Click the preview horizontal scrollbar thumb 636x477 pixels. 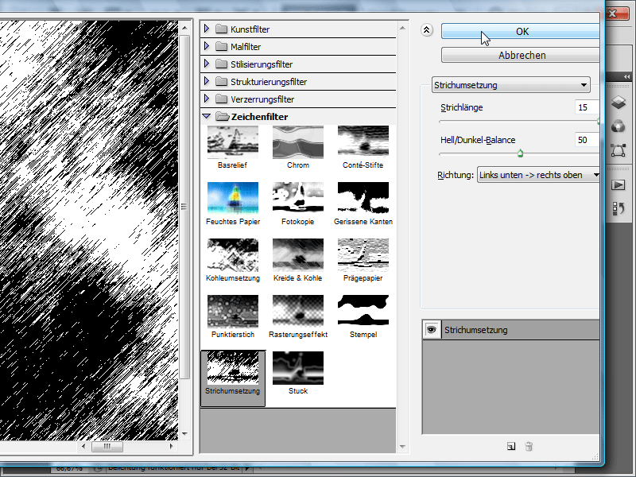coord(107,446)
